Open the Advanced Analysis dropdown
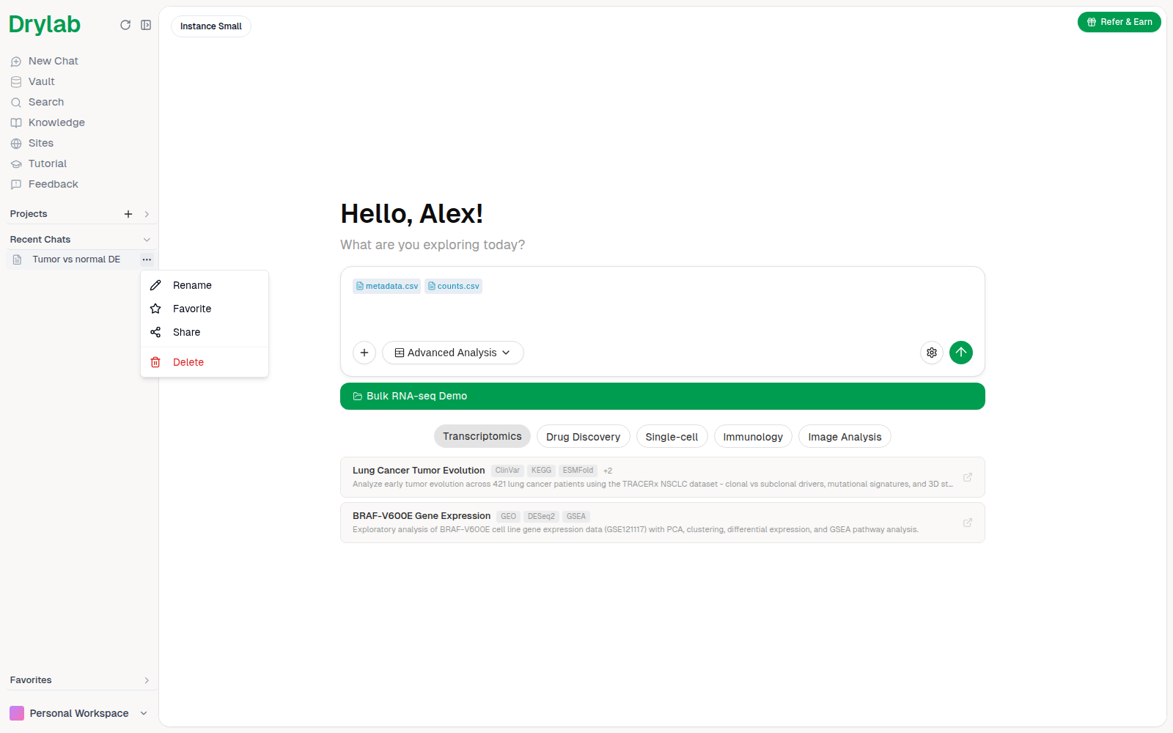The width and height of the screenshot is (1173, 733). [x=452, y=353]
